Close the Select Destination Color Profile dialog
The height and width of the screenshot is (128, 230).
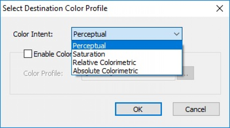(220, 8)
